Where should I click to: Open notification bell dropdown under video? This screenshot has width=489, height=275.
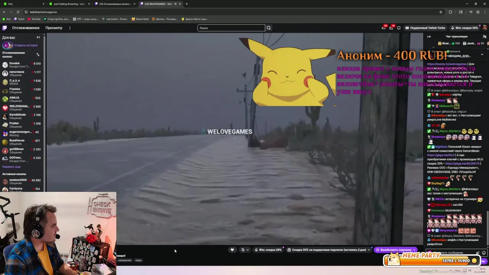click(244, 250)
